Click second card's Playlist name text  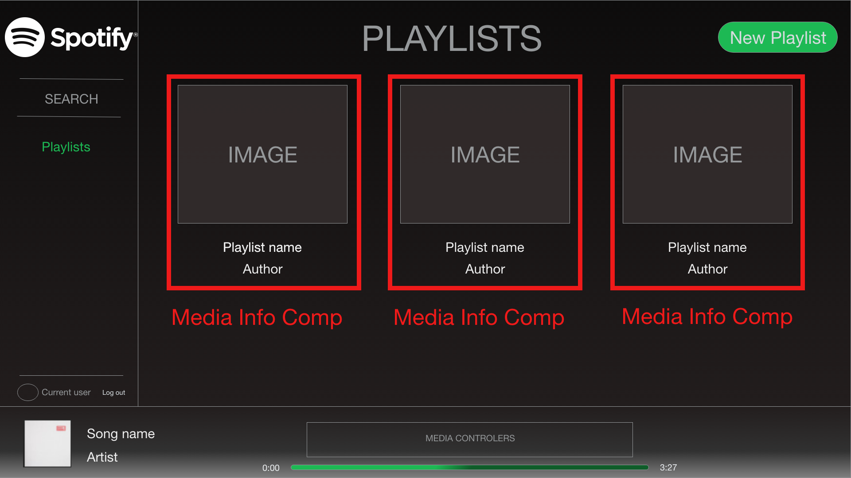point(485,247)
